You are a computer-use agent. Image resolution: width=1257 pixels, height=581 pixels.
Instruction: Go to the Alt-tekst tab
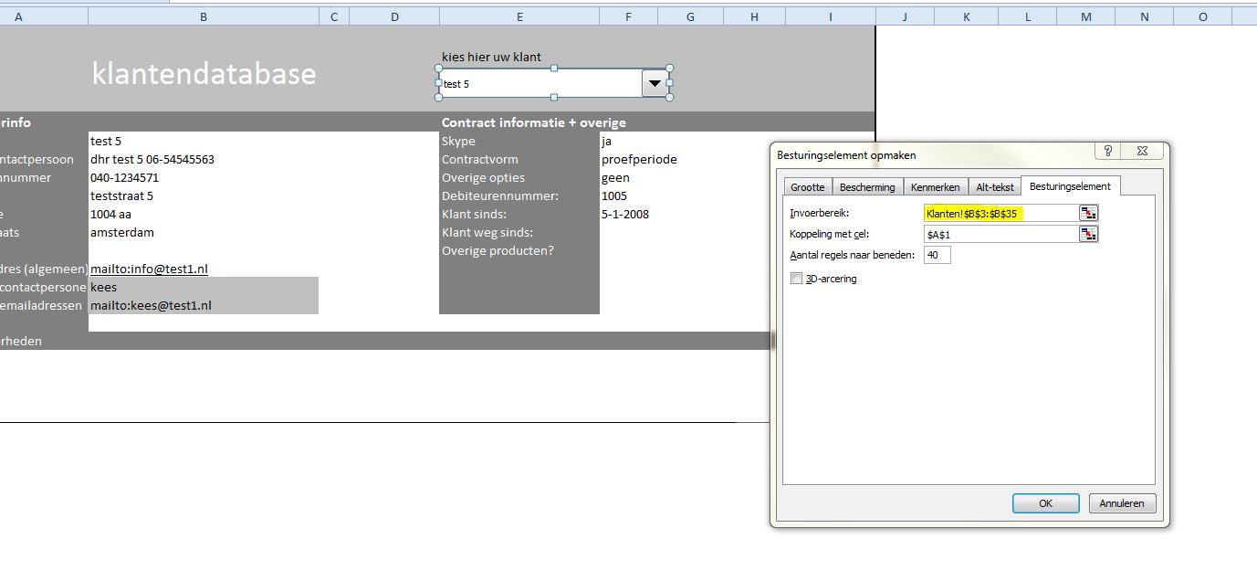pos(994,187)
